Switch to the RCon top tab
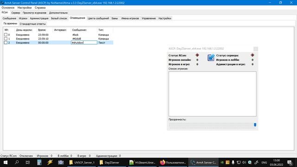297x167 pixels. [5, 13]
